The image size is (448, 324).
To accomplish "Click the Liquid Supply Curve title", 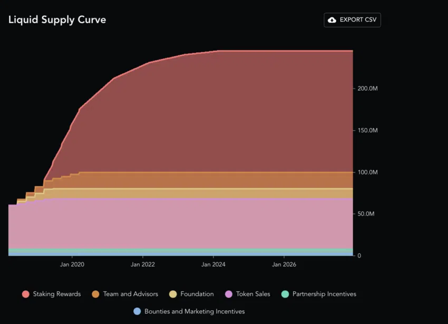I will [57, 19].
